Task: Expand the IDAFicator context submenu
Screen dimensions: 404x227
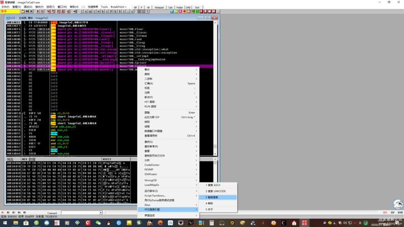Action: [168, 174]
